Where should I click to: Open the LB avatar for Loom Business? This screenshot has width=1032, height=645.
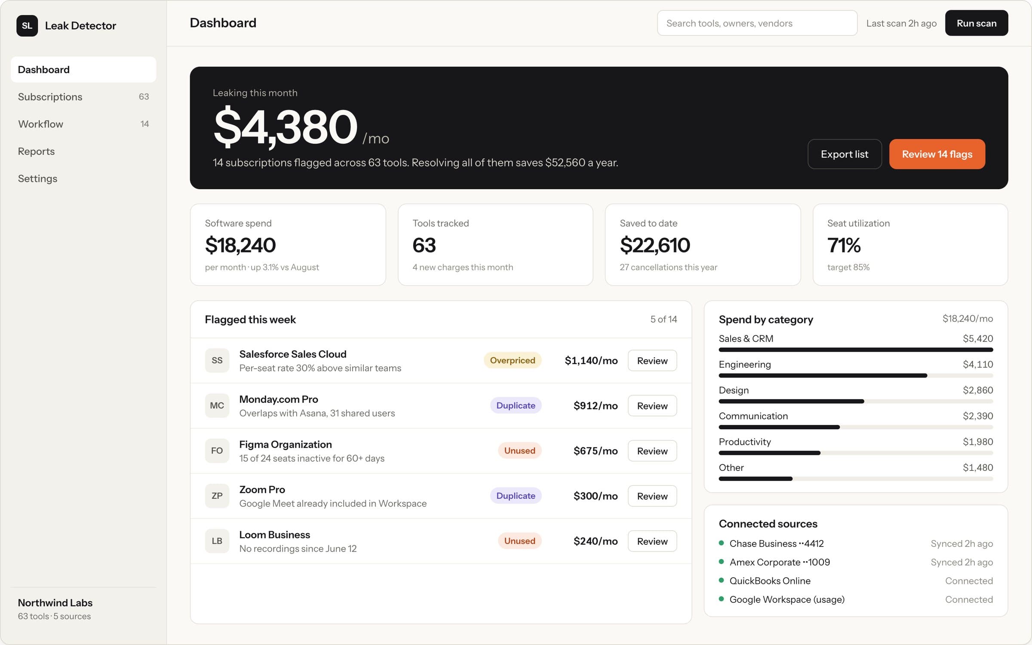coord(217,541)
